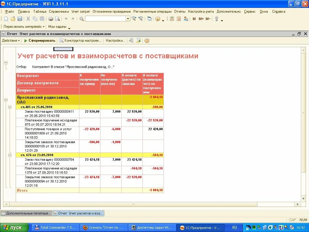Image resolution: width=309 pixels, height=232 pixels.
Task: Open the Учет затрат menu
Action: tap(81, 11)
